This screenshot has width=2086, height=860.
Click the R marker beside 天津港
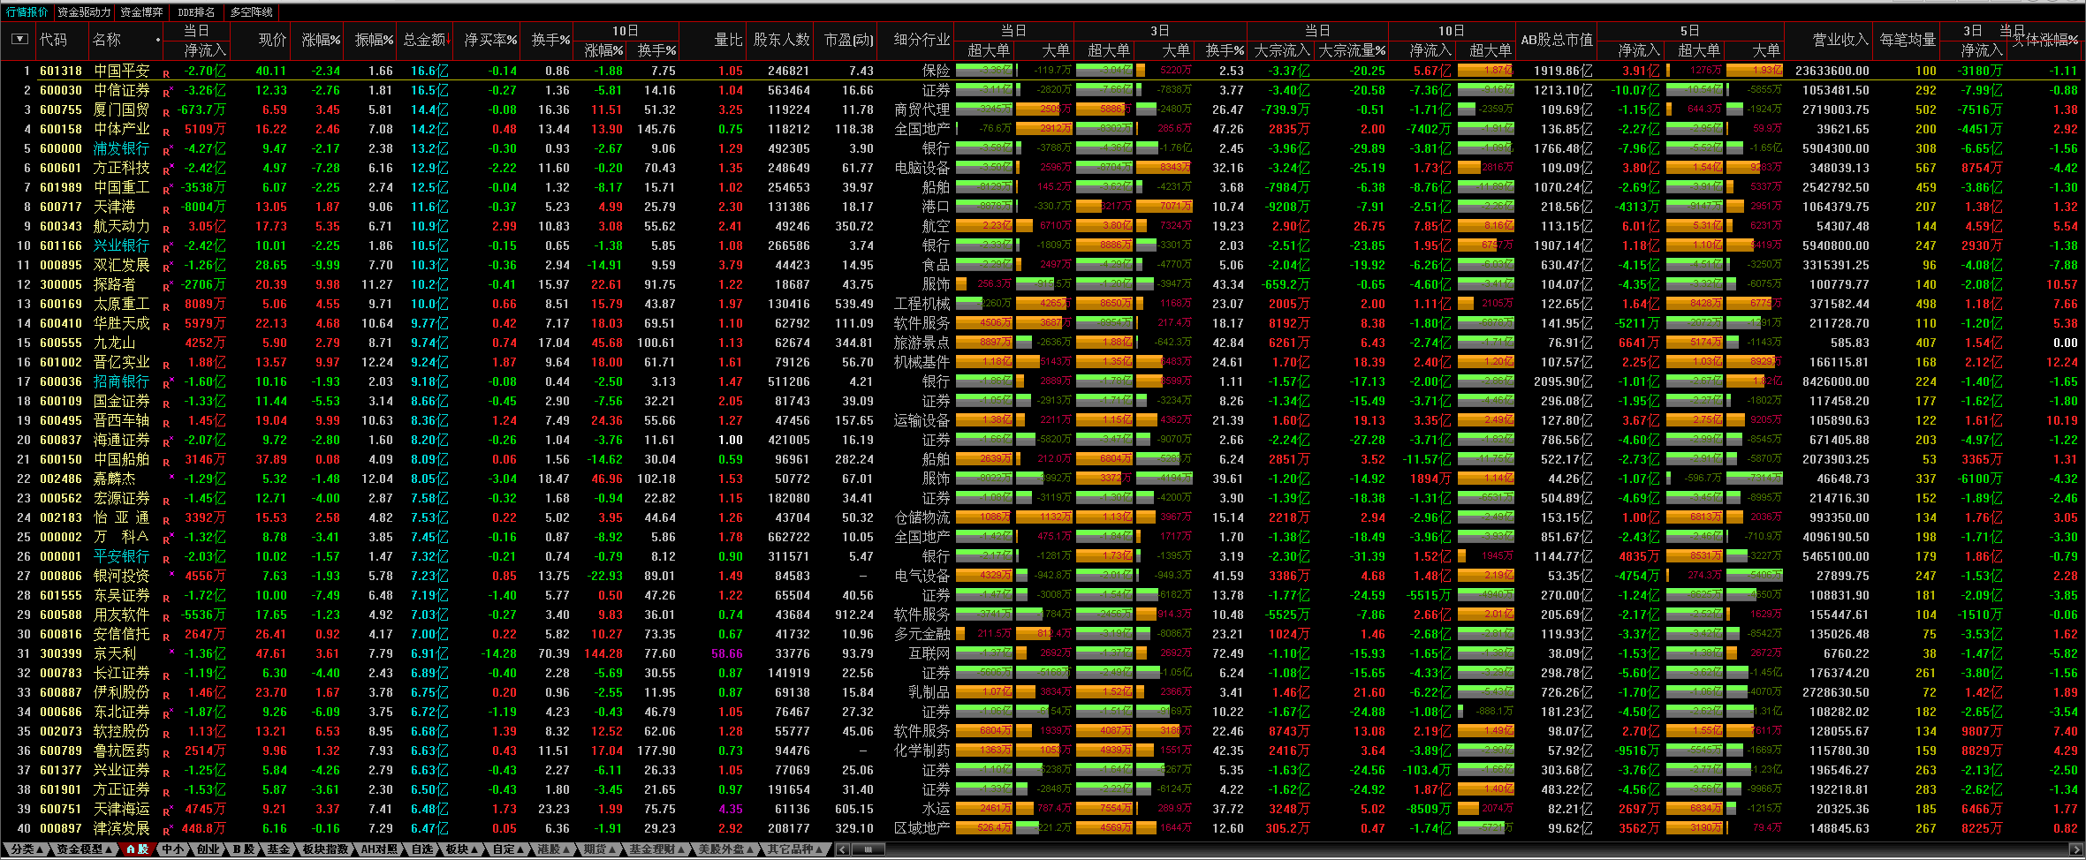[166, 208]
